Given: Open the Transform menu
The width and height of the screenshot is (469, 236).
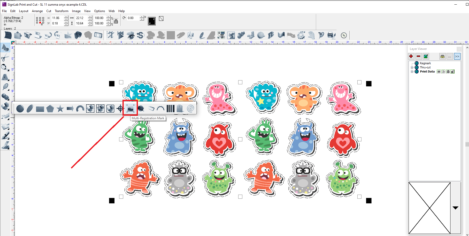Looking at the screenshot, I should pyautogui.click(x=61, y=11).
